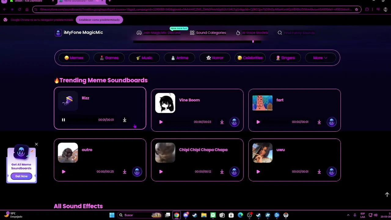Download the uwu sound

319,172
